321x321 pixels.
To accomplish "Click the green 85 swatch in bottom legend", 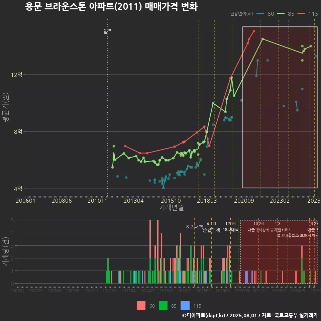I will 163,306.
